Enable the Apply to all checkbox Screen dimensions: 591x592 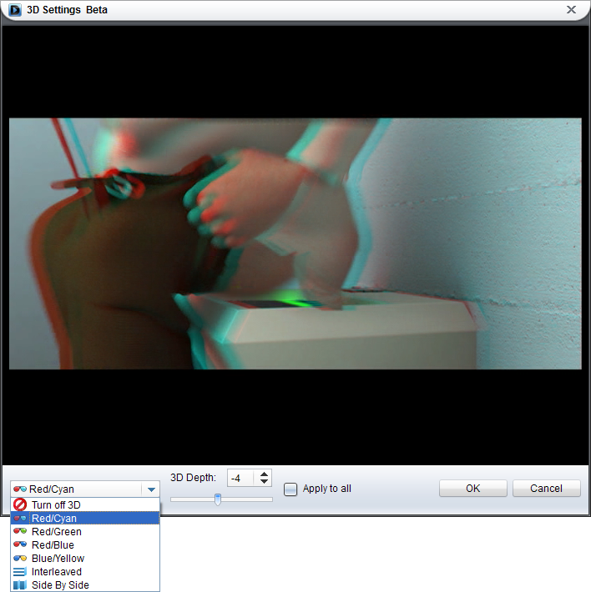tap(290, 489)
